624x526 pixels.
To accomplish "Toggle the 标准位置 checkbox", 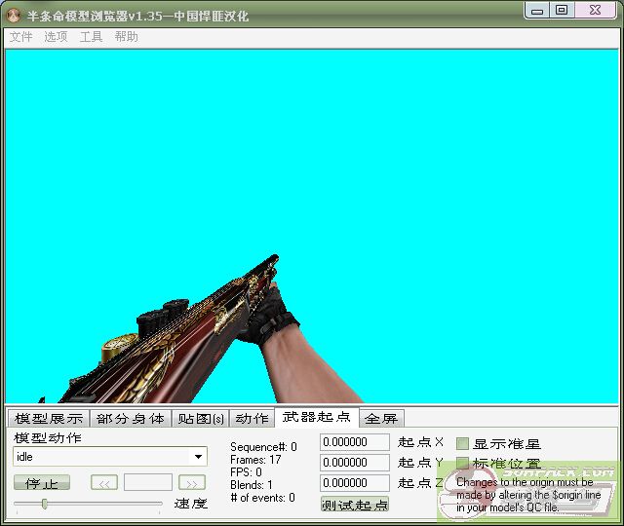I will [463, 463].
